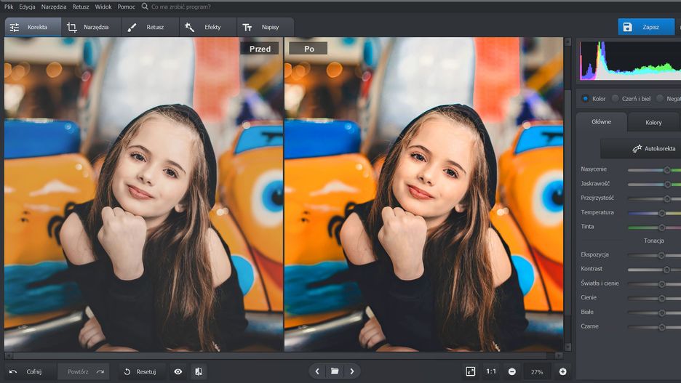Open the Główne adjustments tab
The width and height of the screenshot is (681, 383).
(601, 122)
